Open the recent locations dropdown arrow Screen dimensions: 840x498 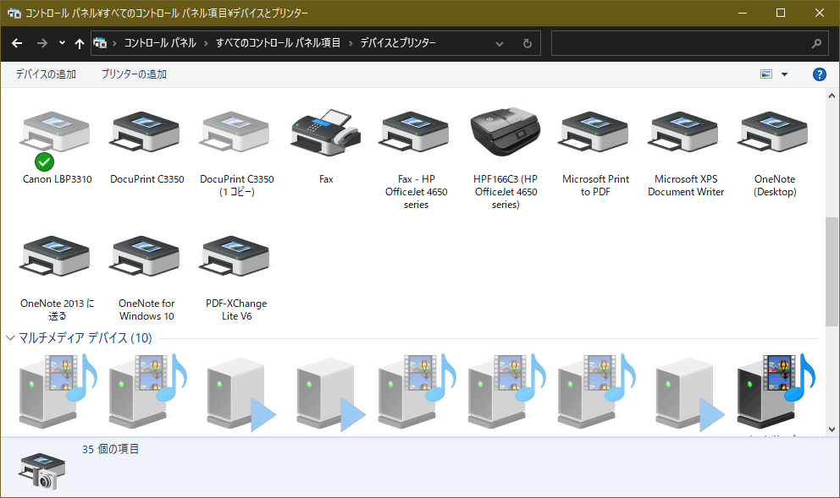click(62, 43)
